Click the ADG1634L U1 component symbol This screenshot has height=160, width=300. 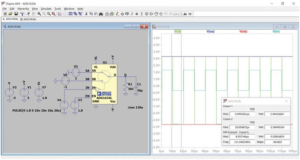[104, 84]
